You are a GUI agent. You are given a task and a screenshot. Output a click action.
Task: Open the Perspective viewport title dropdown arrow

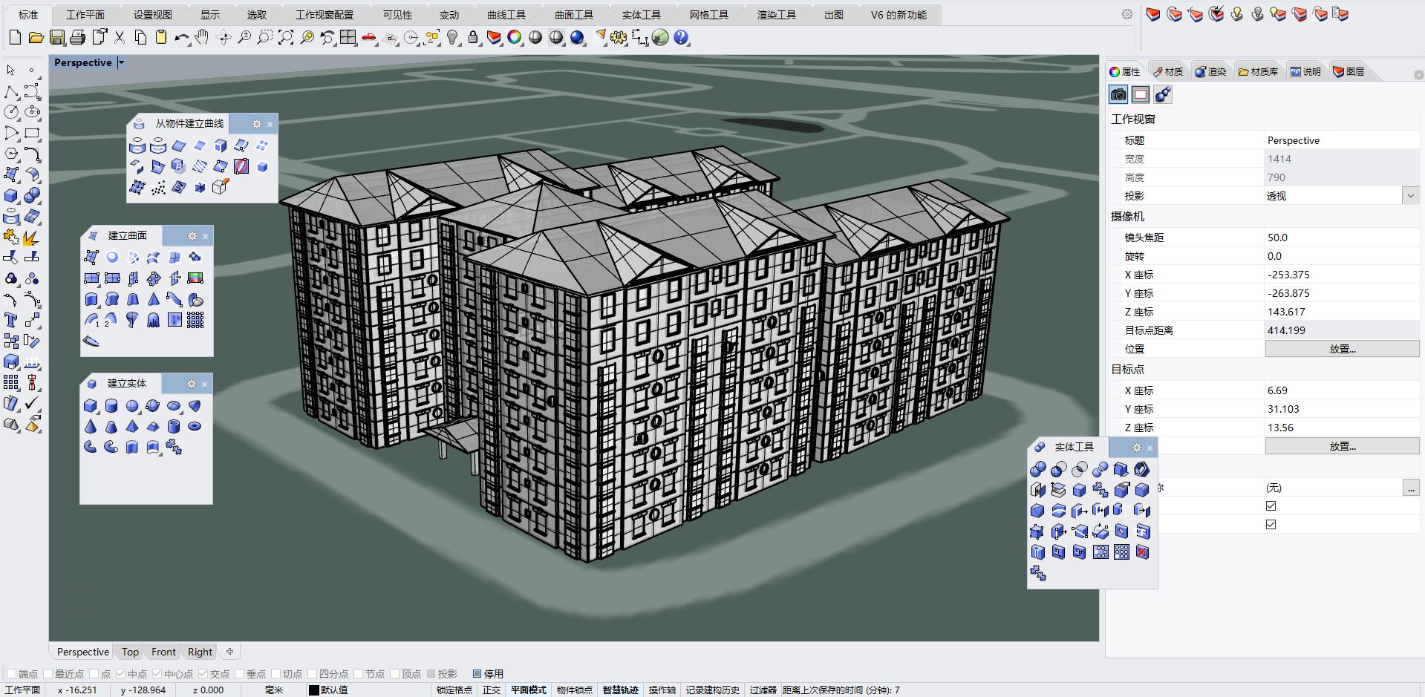[x=121, y=63]
